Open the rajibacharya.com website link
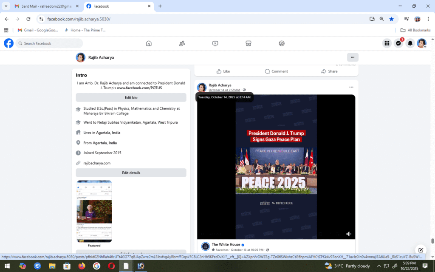The image size is (435, 272). tap(97, 163)
